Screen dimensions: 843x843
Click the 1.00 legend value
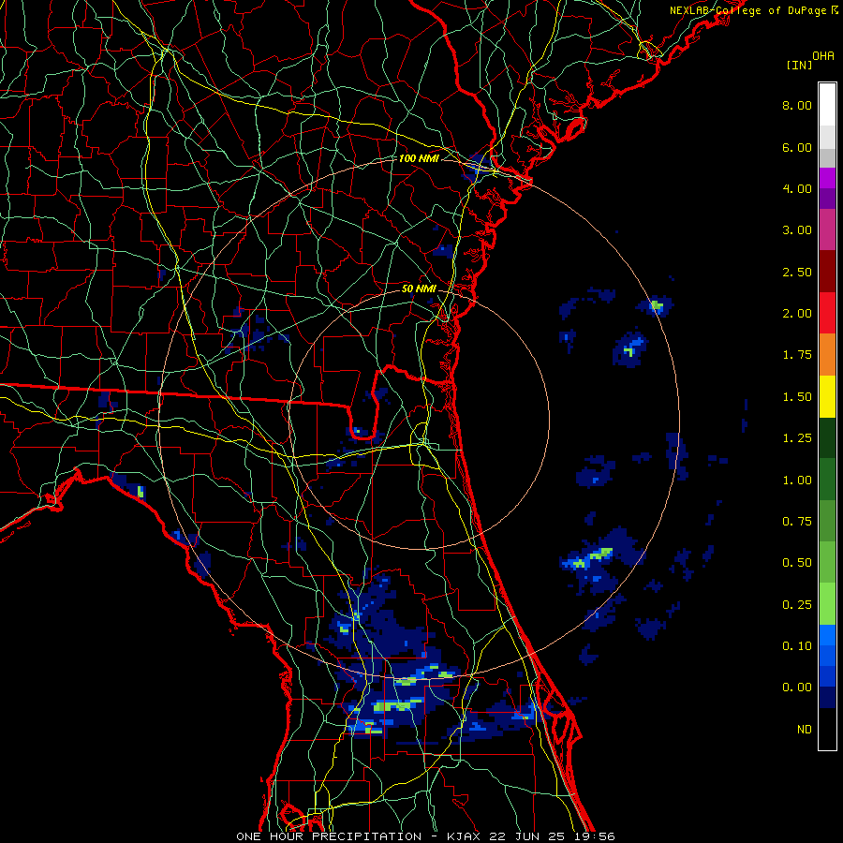point(797,481)
